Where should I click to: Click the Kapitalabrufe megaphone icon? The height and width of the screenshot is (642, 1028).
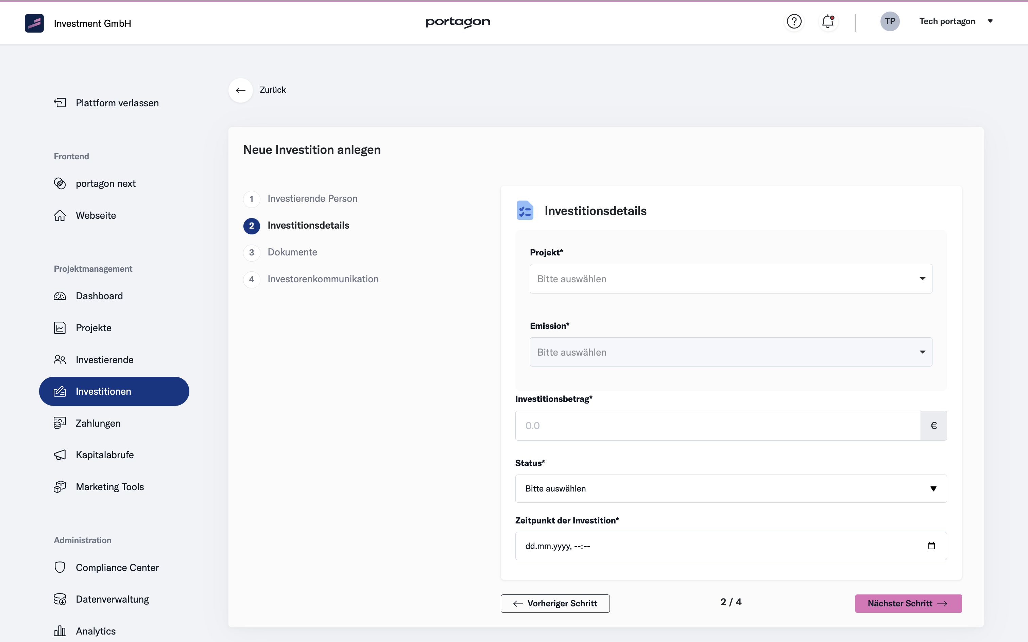coord(60,455)
